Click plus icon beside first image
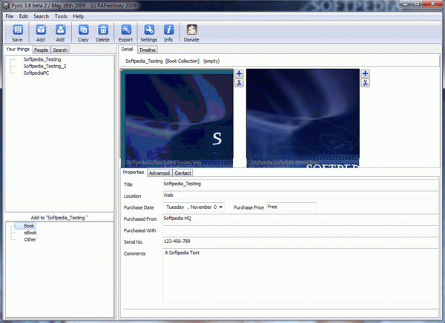 (239, 74)
